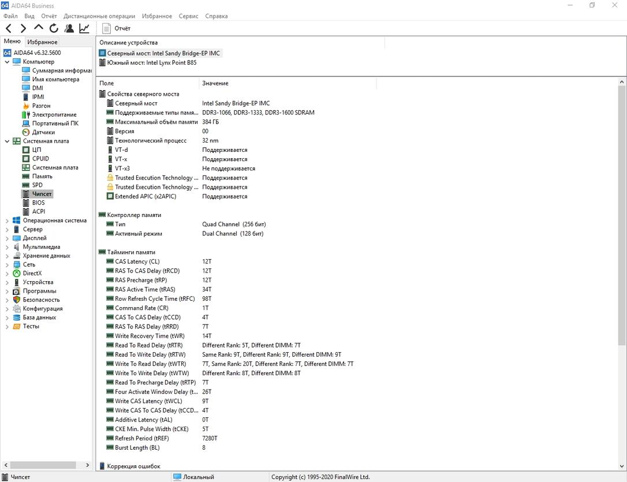This screenshot has height=482, width=627.
Task: Click the vertical scrollbar thumb in details pane
Action: coord(621,215)
